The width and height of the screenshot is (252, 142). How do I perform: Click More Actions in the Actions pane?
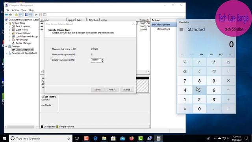(163, 29)
